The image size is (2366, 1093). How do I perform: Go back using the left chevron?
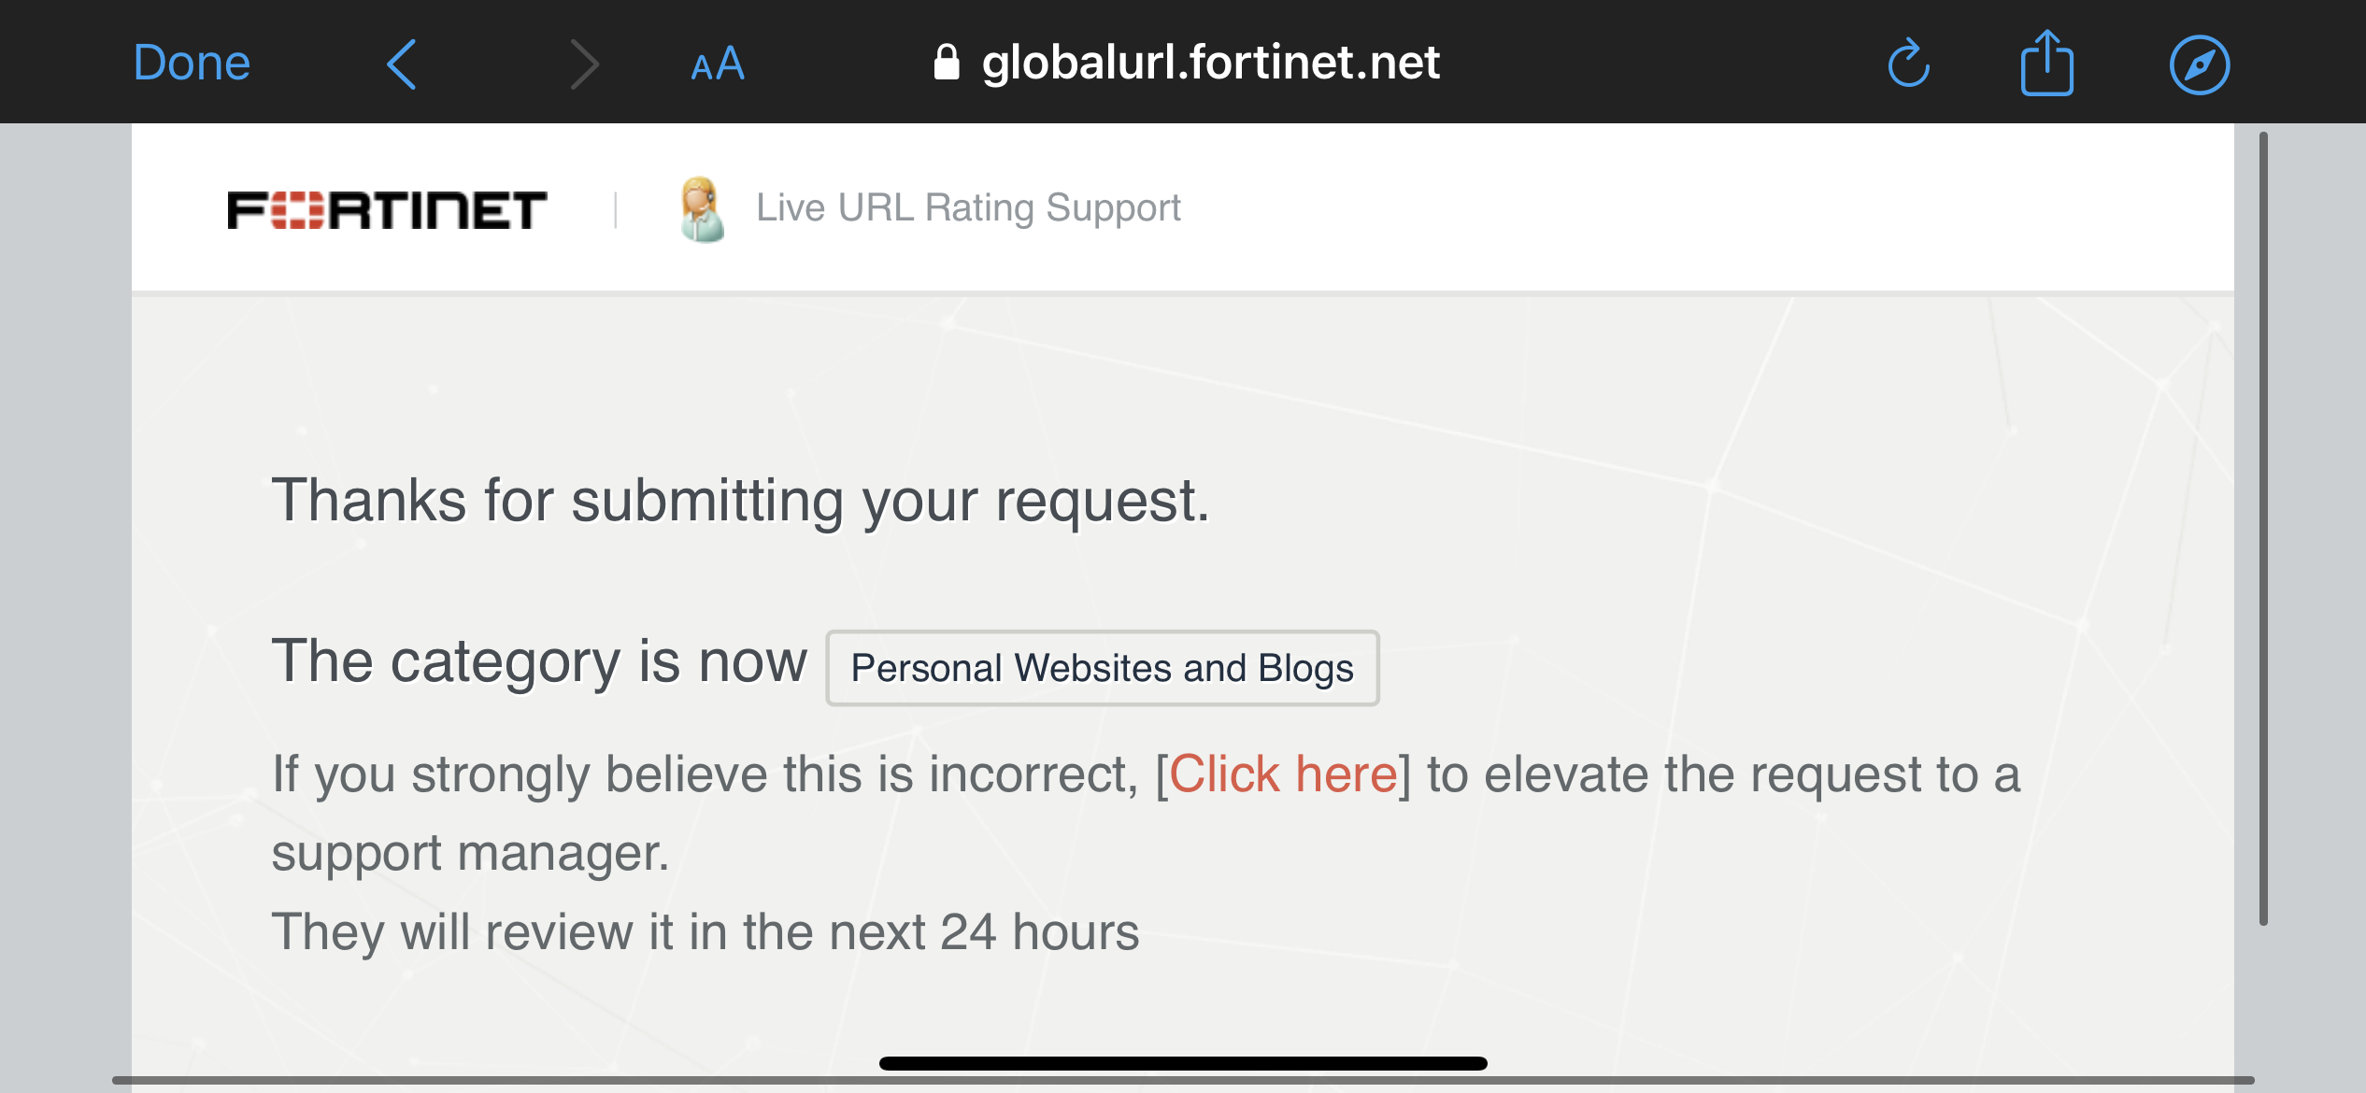click(402, 64)
